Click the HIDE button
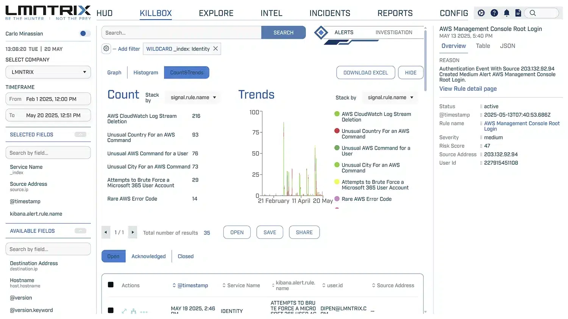Image resolution: width=568 pixels, height=319 pixels. click(411, 73)
